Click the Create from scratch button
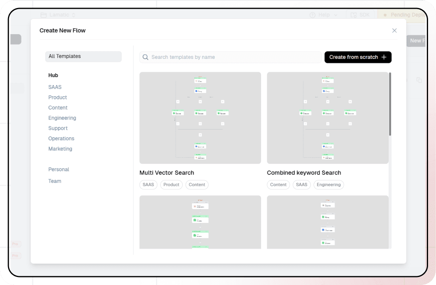436x285 pixels. 358,57
